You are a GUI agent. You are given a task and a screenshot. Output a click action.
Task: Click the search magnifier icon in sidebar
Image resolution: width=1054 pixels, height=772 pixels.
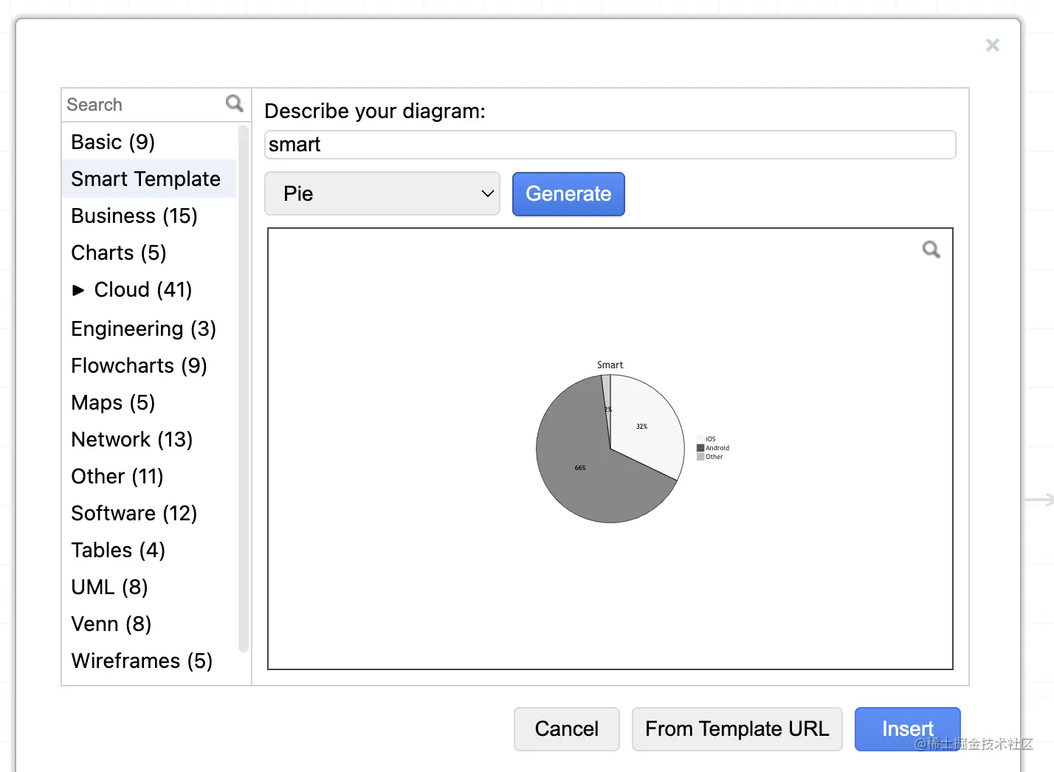coord(234,103)
